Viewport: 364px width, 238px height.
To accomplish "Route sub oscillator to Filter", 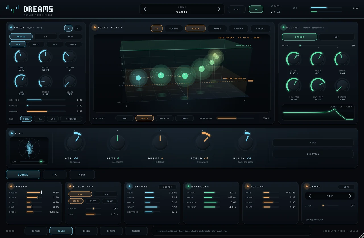I will pos(71,119).
